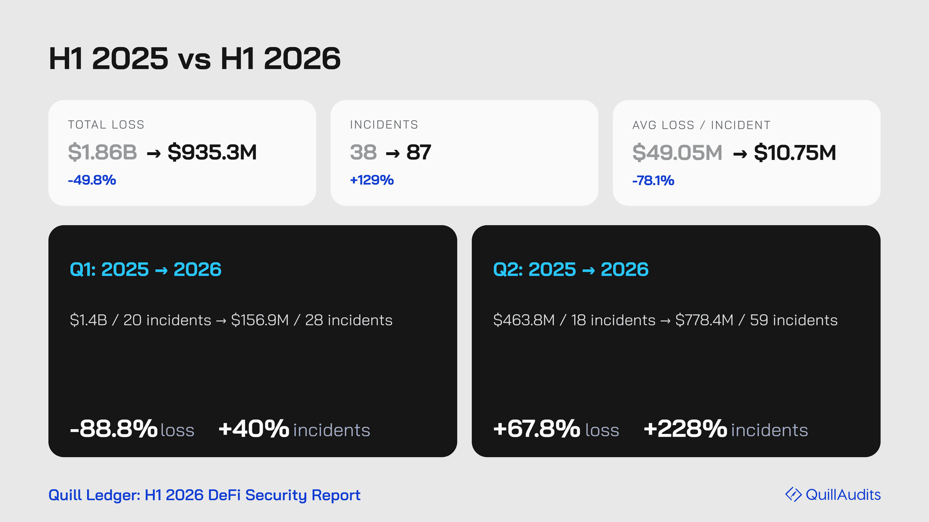Click the QuillAudits logo icon
This screenshot has width=929, height=522.
(794, 494)
